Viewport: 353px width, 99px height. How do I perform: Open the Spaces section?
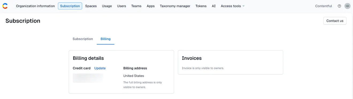[91, 6]
